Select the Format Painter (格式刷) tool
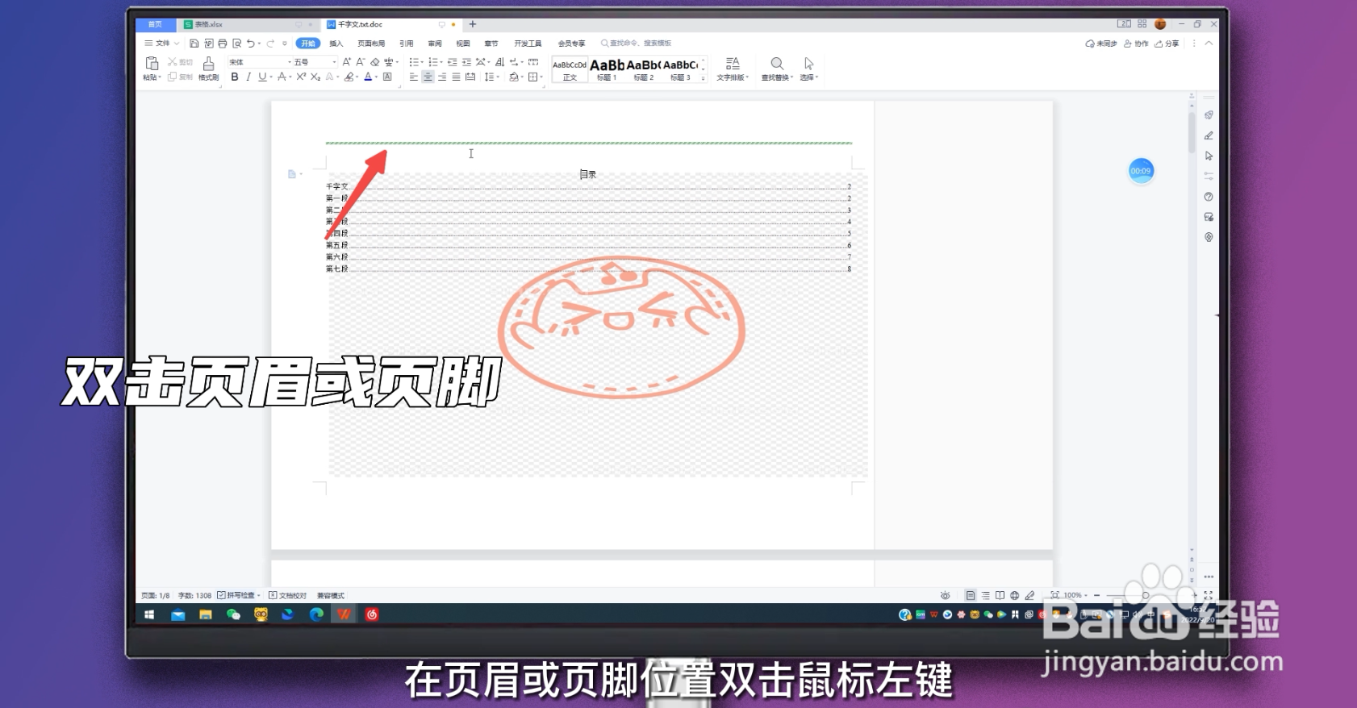The width and height of the screenshot is (1357, 708). point(208,68)
